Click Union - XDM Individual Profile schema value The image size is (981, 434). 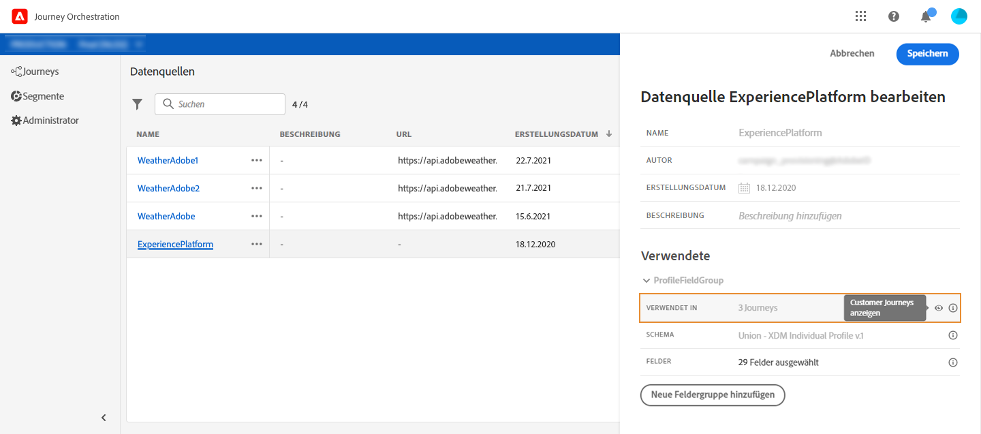click(x=801, y=335)
